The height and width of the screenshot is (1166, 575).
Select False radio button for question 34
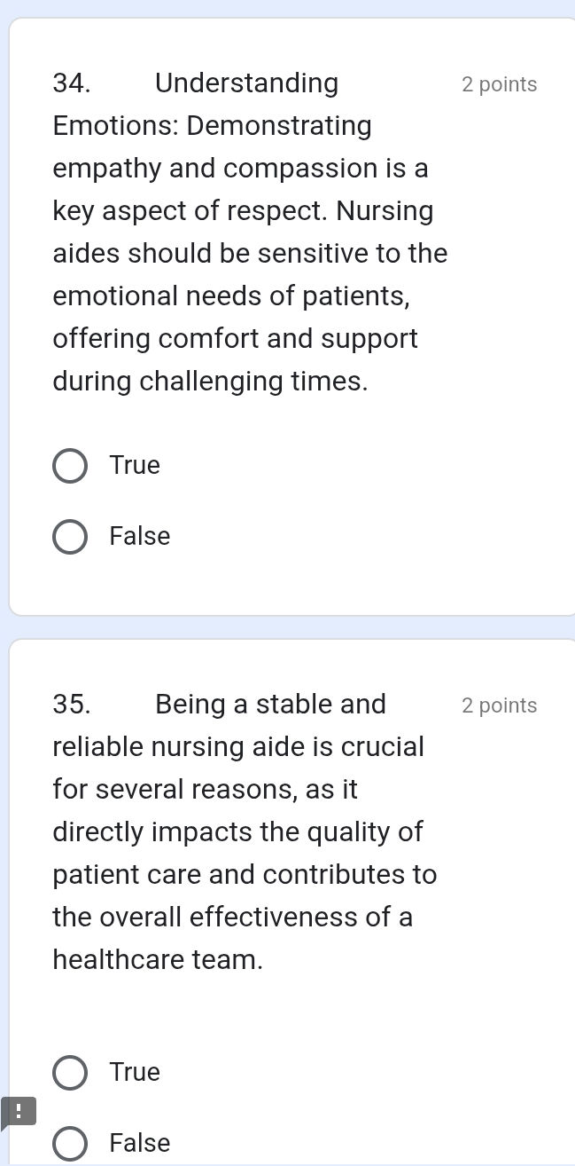pyautogui.click(x=70, y=537)
